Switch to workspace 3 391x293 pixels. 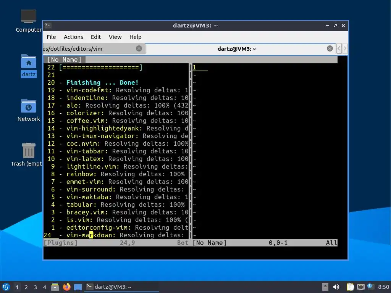(x=36, y=287)
